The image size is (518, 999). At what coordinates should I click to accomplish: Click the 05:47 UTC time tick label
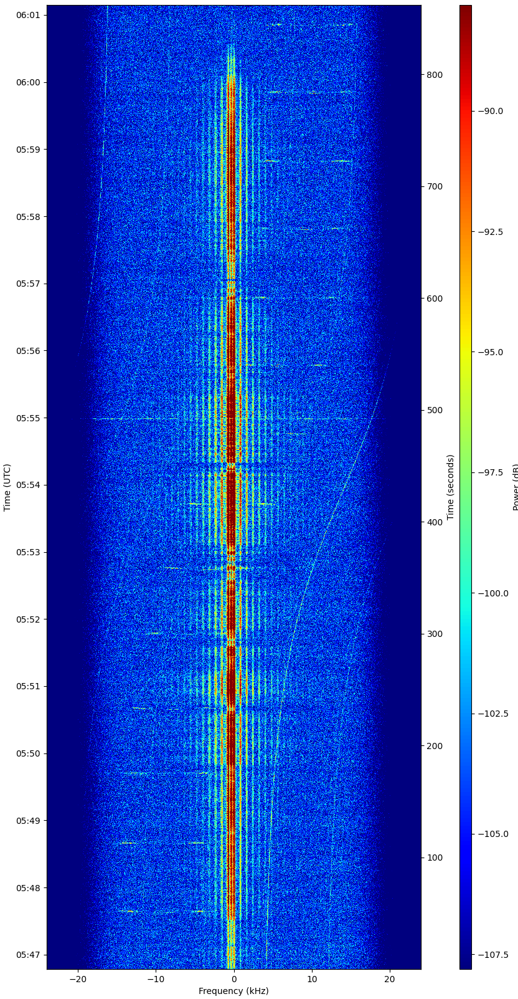pos(28,955)
